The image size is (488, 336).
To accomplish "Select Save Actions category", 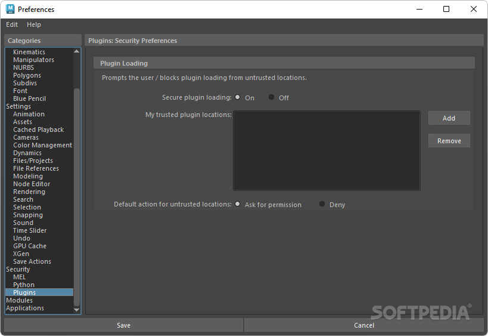I will pyautogui.click(x=32, y=262).
